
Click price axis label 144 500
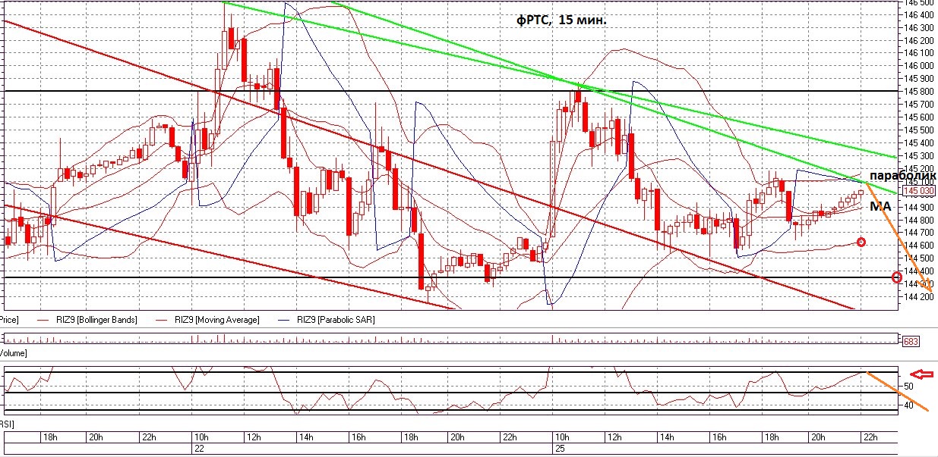click(x=917, y=258)
